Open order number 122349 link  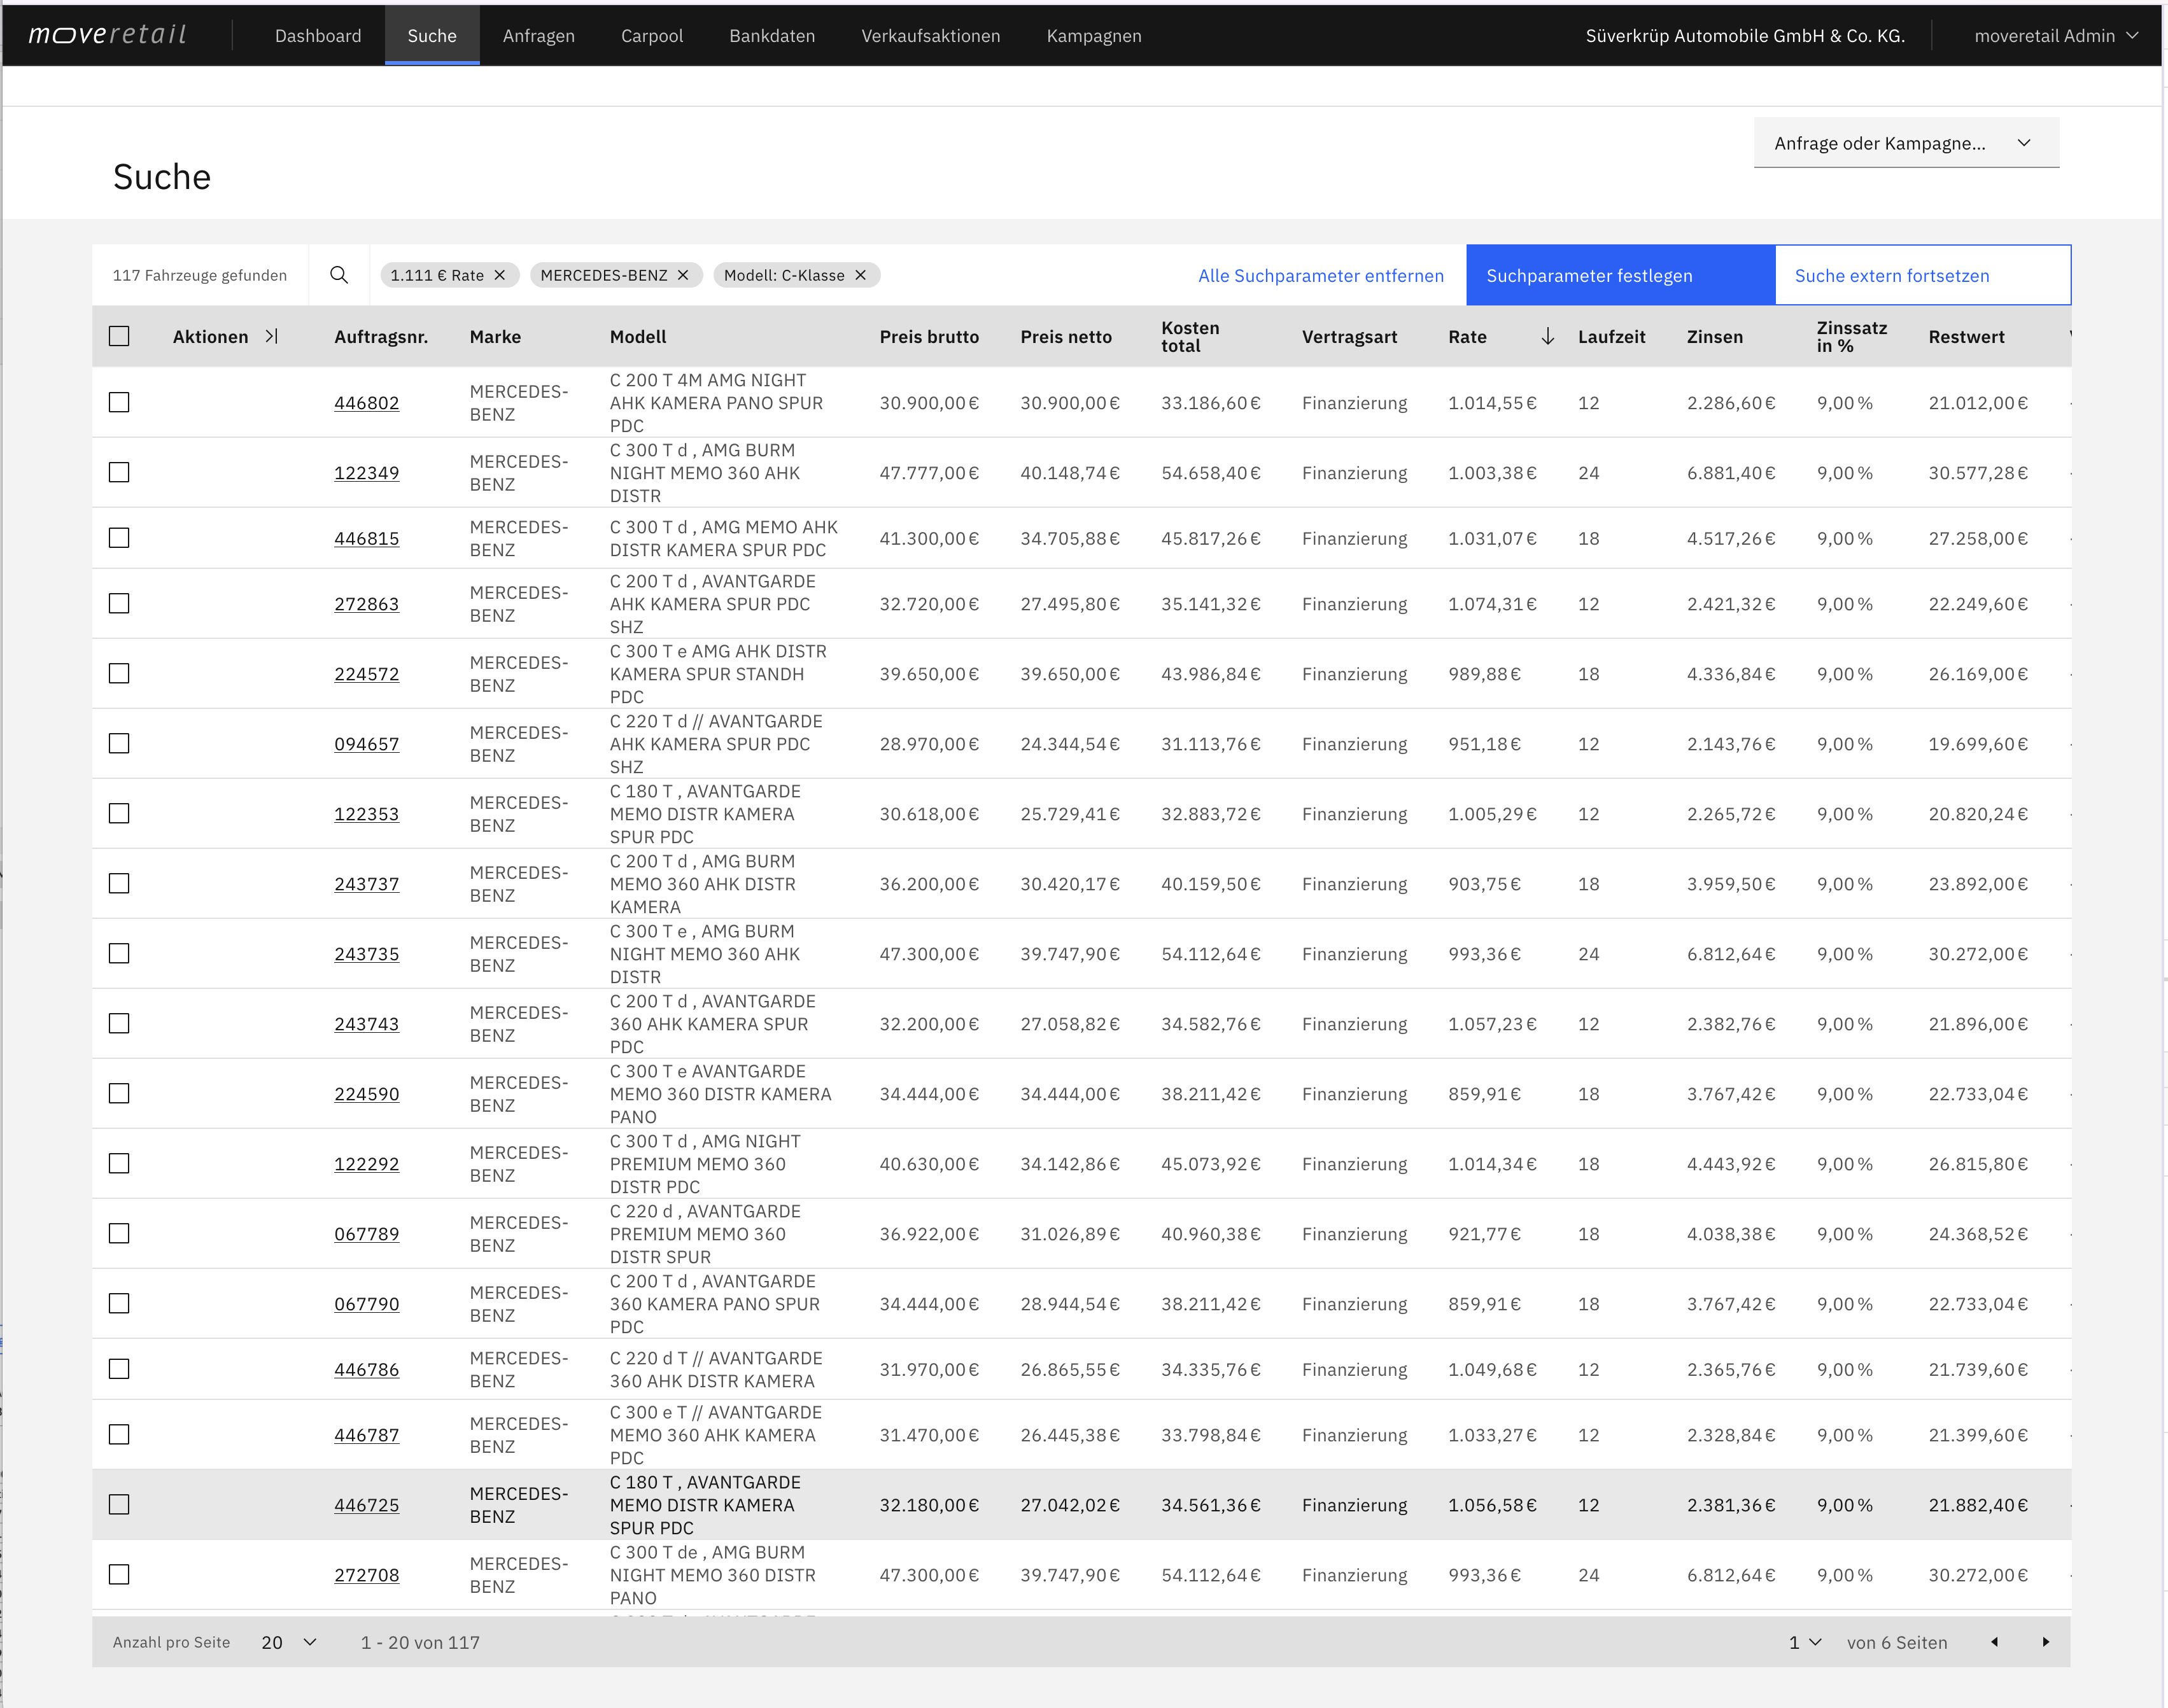point(366,472)
